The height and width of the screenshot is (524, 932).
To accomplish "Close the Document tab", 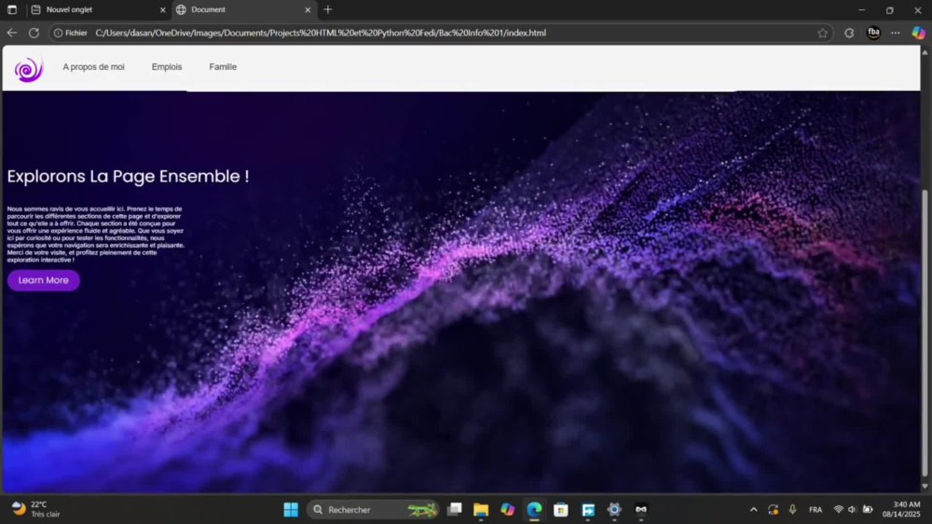I will pyautogui.click(x=308, y=10).
